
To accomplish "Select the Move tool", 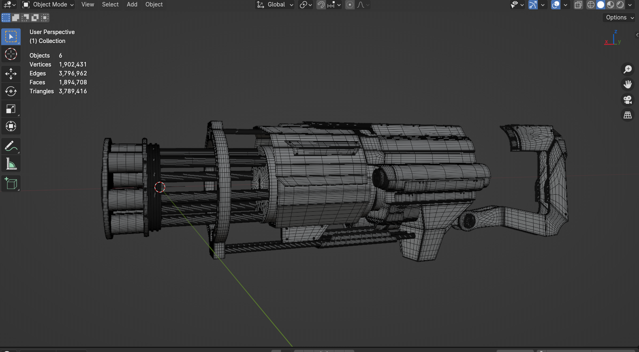I will pyautogui.click(x=11, y=73).
